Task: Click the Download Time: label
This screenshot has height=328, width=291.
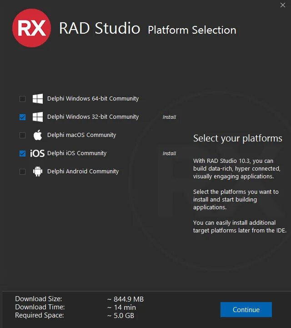Action: 40,307
